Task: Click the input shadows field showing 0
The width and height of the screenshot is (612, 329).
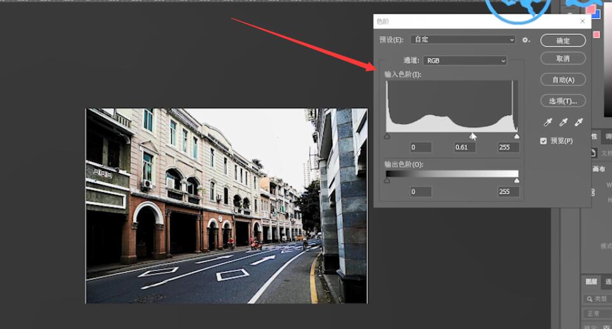Action: click(421, 148)
